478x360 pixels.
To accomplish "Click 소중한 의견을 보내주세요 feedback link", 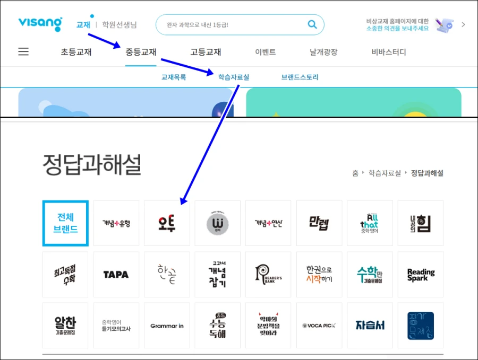I will point(397,28).
